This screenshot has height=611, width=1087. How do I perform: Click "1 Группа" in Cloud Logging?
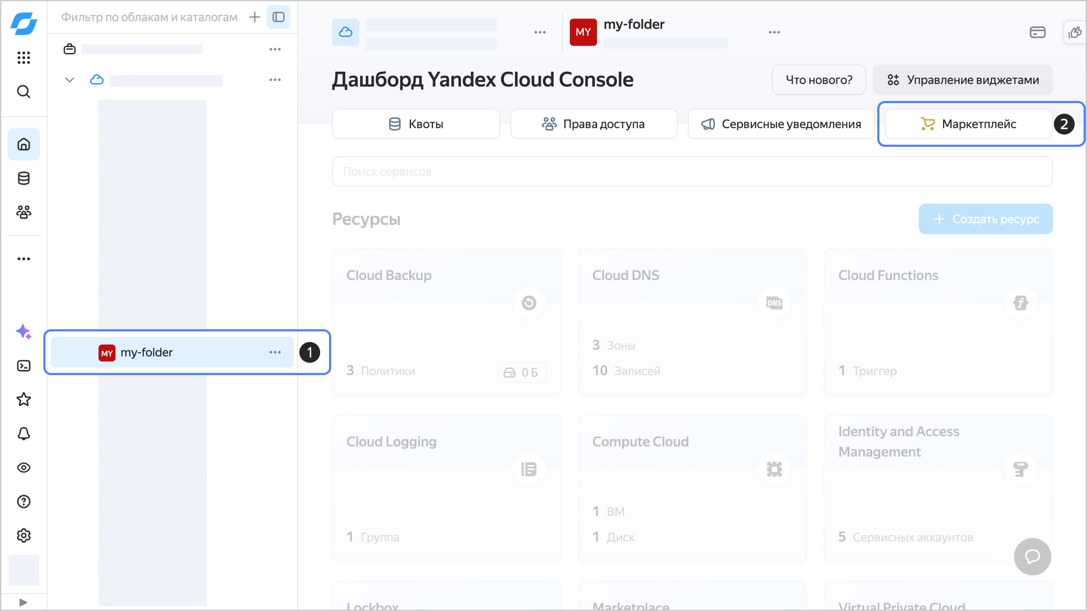pyautogui.click(x=373, y=537)
